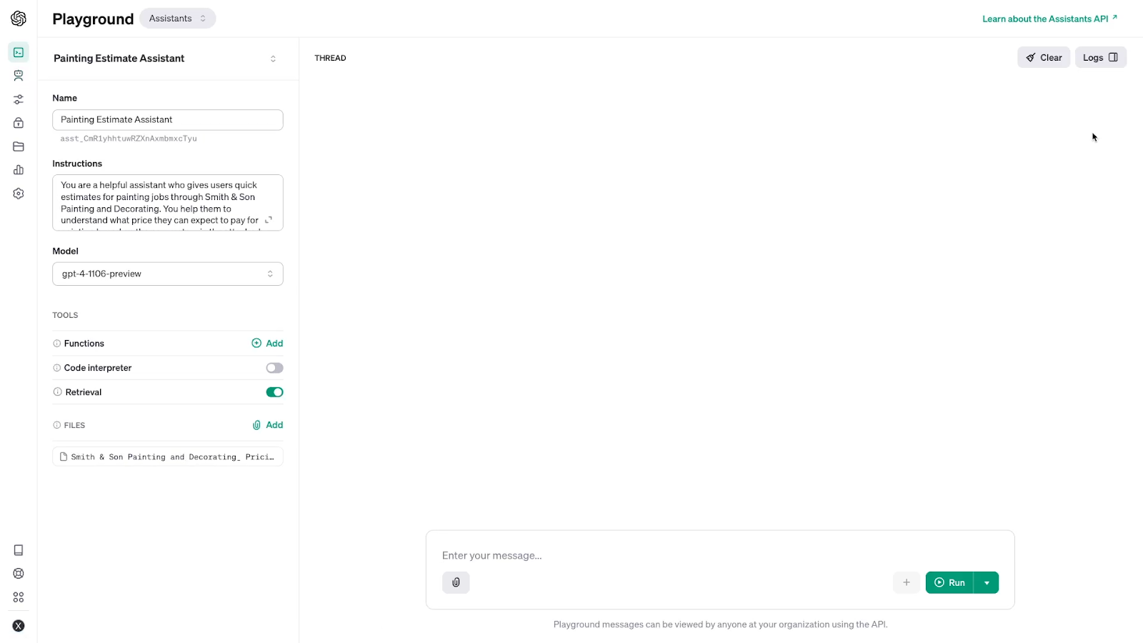Open the Fine-tuning sliders icon in sidebar
Image resolution: width=1143 pixels, height=643 pixels.
click(x=19, y=99)
